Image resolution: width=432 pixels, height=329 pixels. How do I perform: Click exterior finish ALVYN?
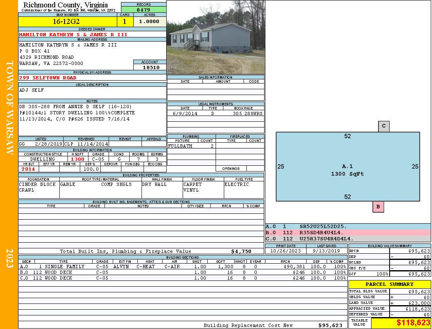click(121, 266)
